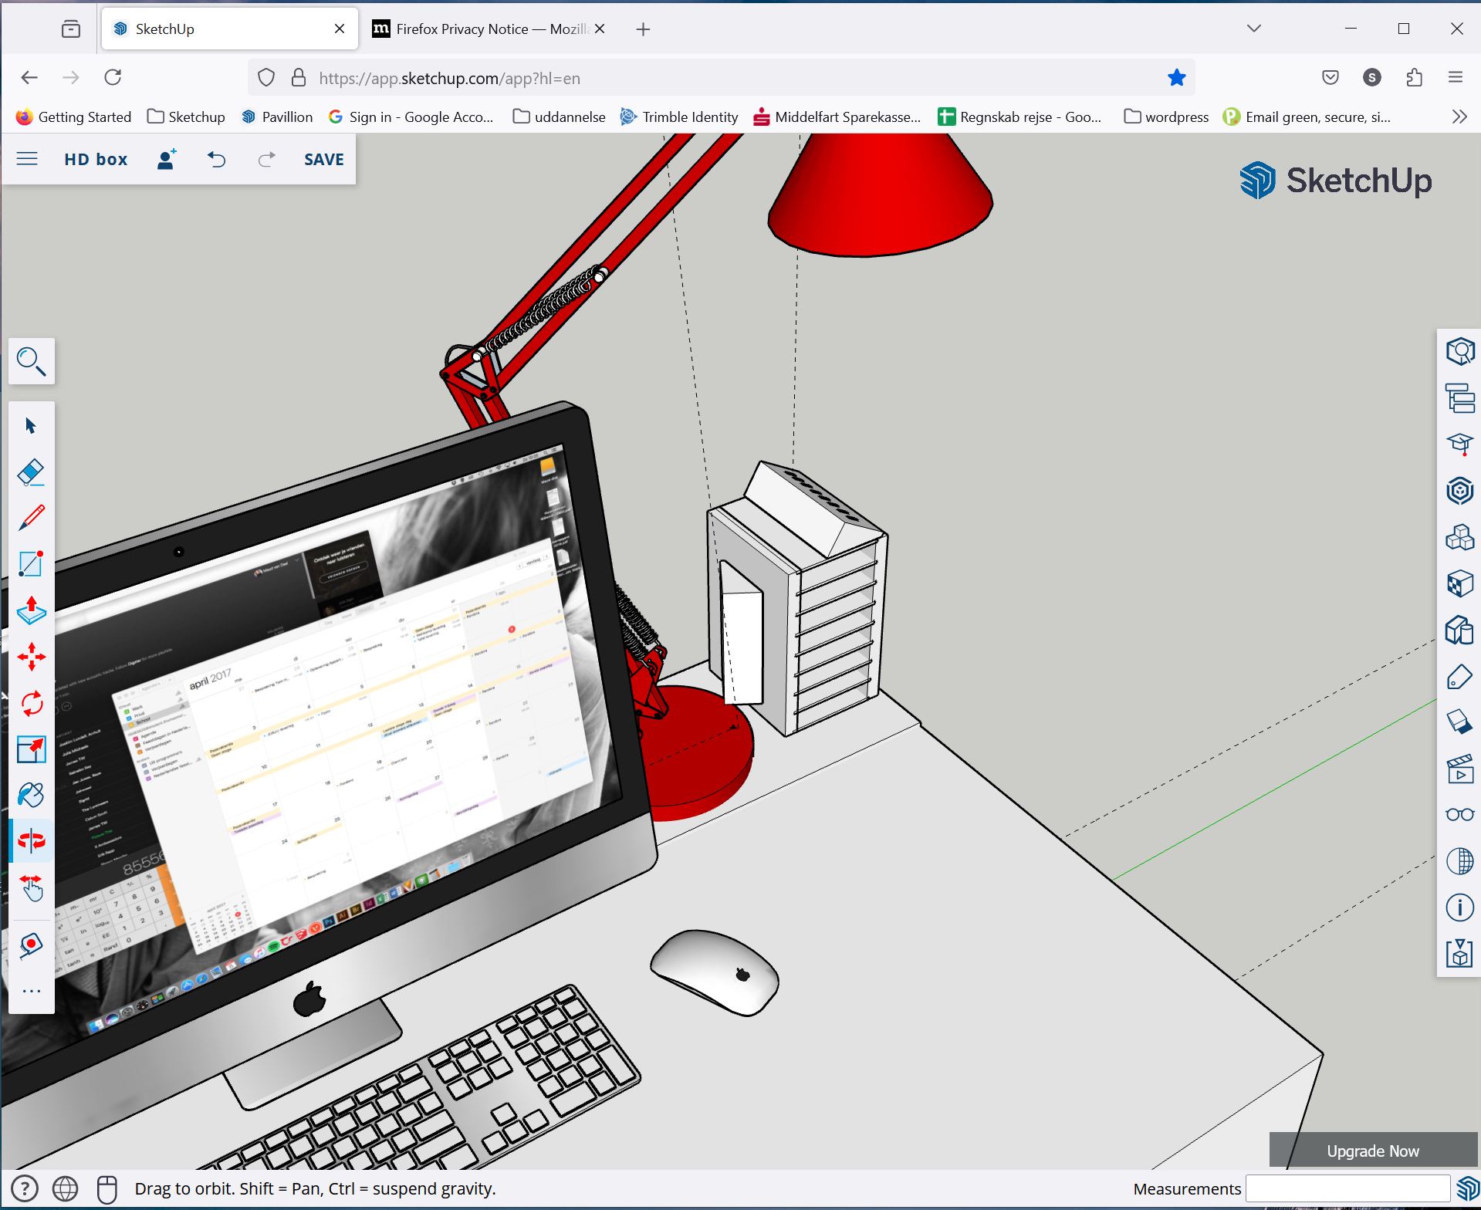Open the Getting Started bookmark

[x=74, y=117]
